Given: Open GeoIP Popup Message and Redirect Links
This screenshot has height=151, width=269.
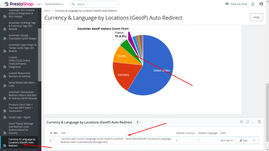Looking at the screenshot, I should pyautogui.click(x=21, y=128).
